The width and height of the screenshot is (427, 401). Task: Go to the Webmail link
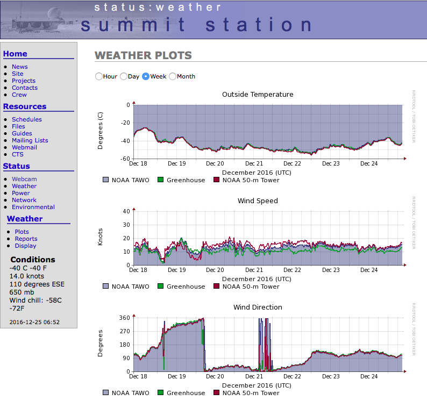click(x=24, y=147)
